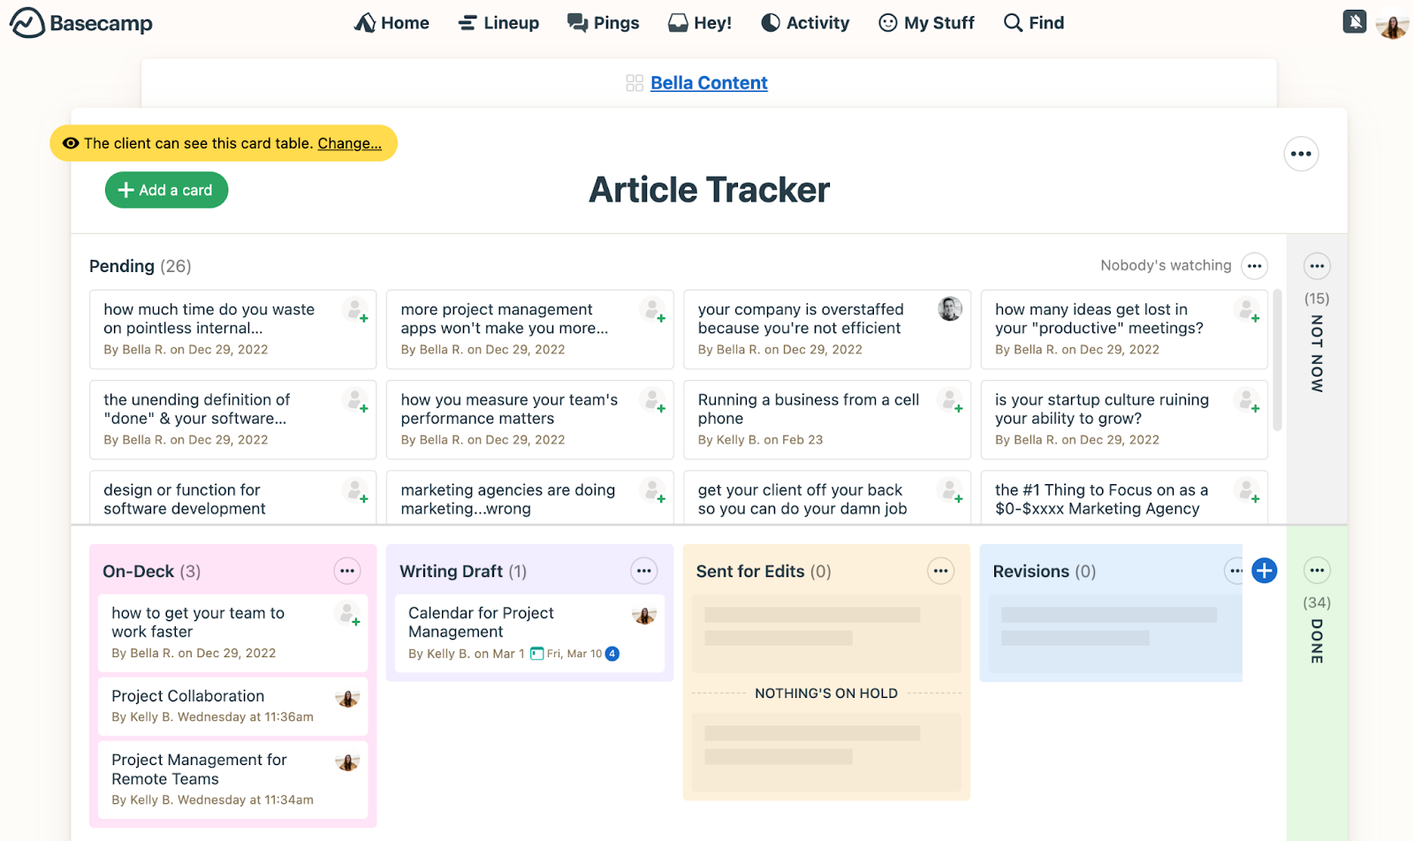The image size is (1414, 841).
Task: Click the Basecamp logo icon
Action: [27, 23]
